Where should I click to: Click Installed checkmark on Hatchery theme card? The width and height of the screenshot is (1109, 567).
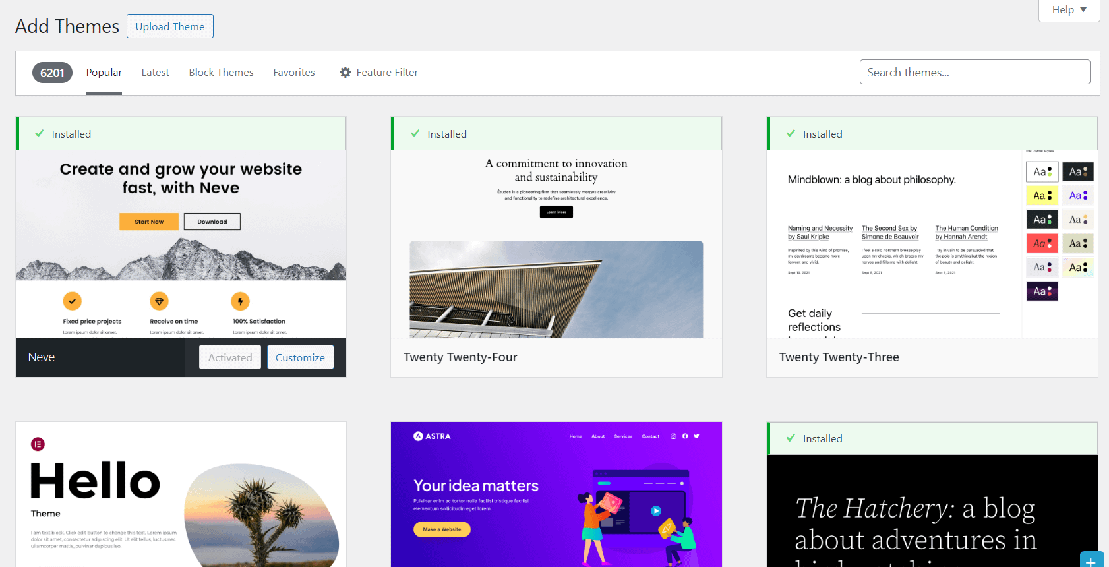point(791,438)
